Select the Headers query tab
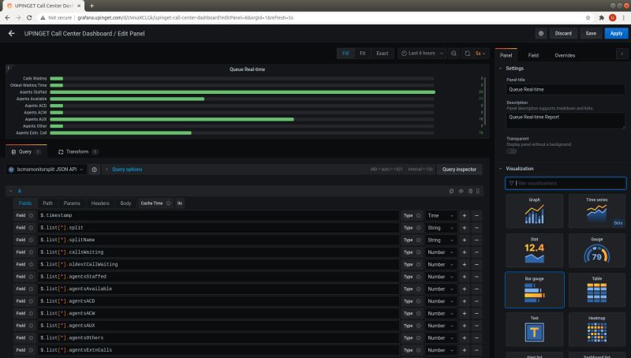 (100, 203)
